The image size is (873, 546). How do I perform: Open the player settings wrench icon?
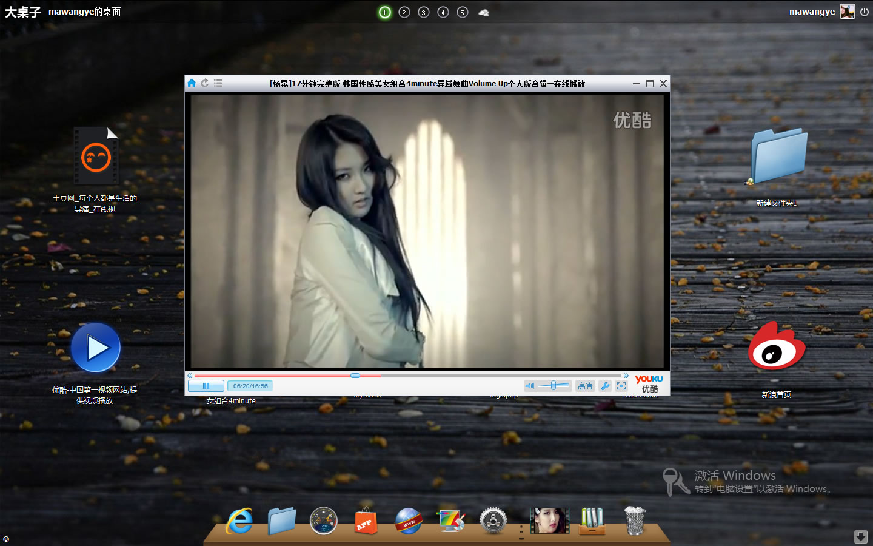pos(605,386)
